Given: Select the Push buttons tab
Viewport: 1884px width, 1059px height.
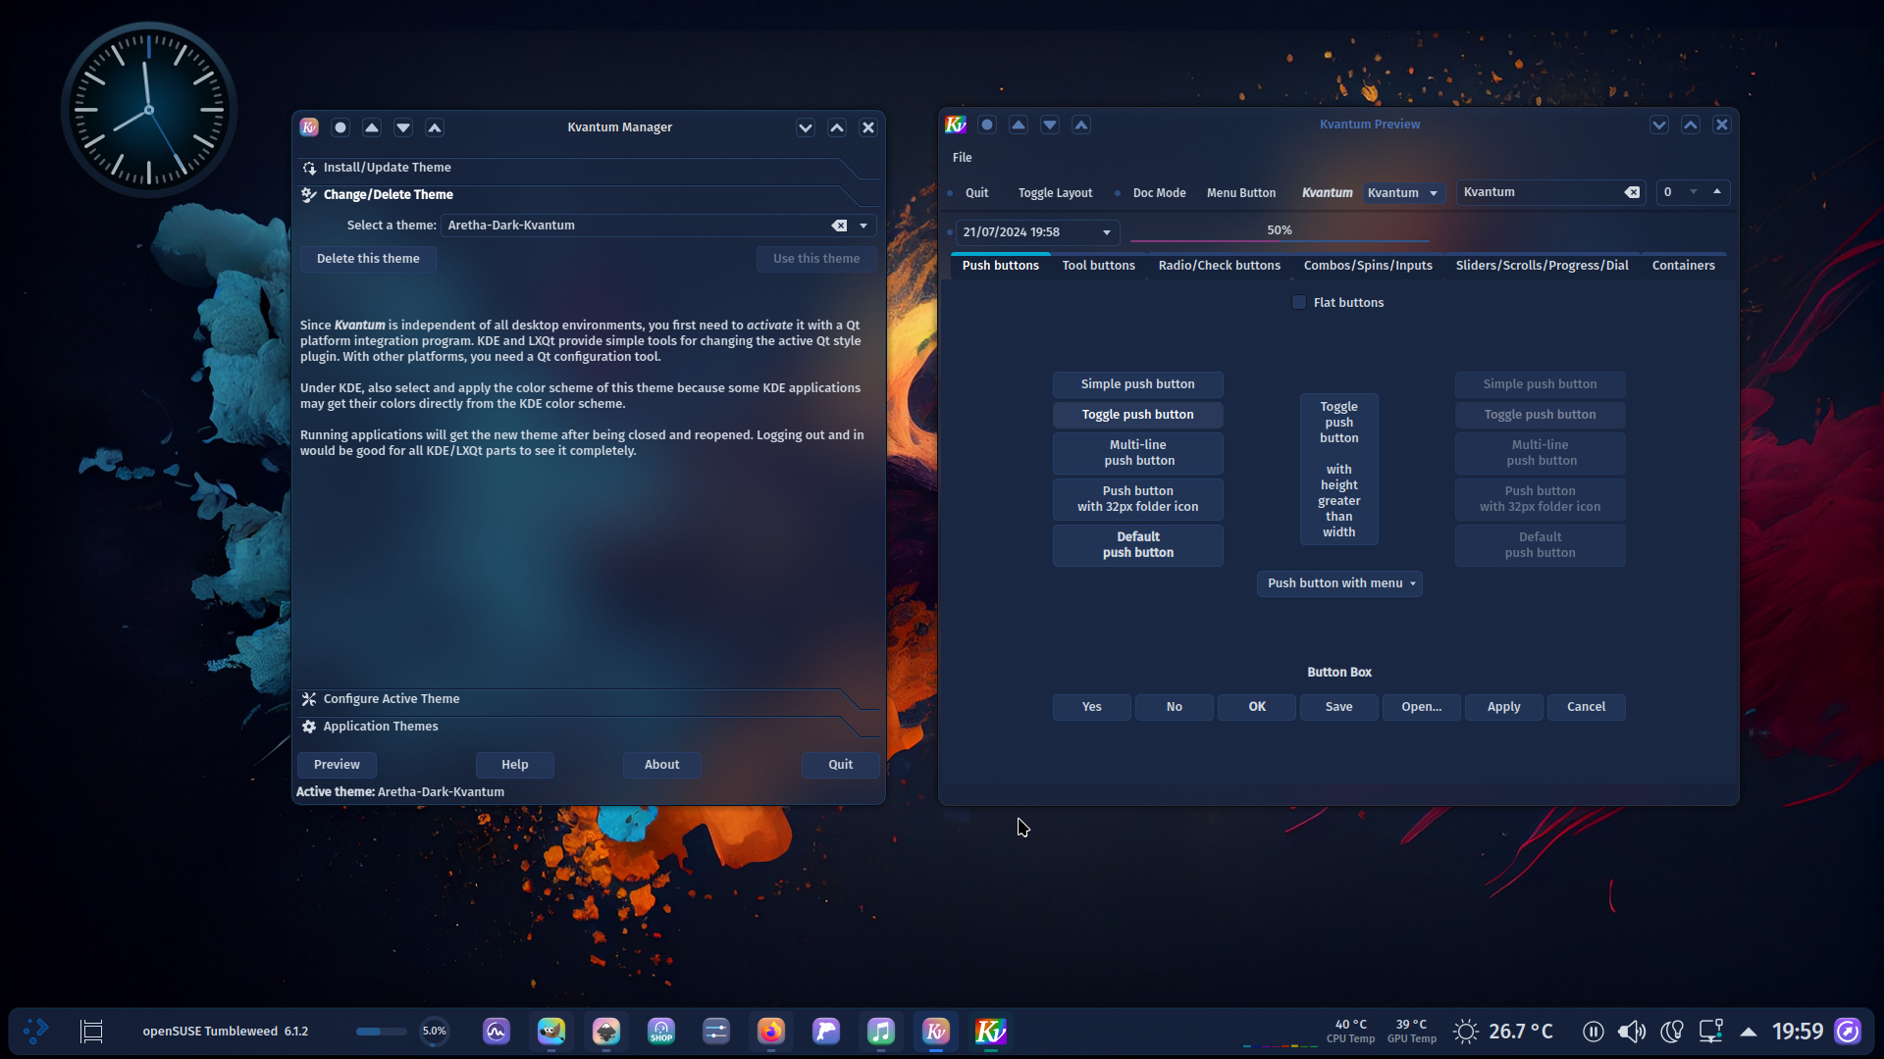Looking at the screenshot, I should click(1000, 266).
